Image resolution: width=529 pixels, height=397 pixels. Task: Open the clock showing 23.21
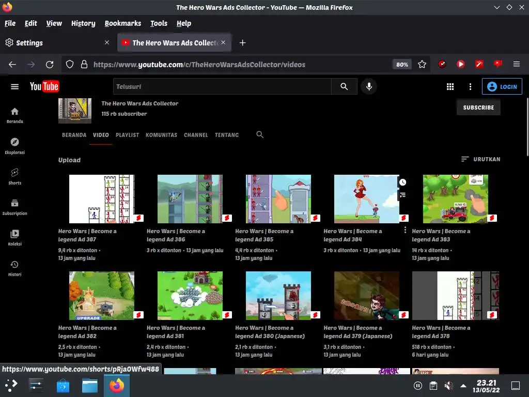click(486, 386)
